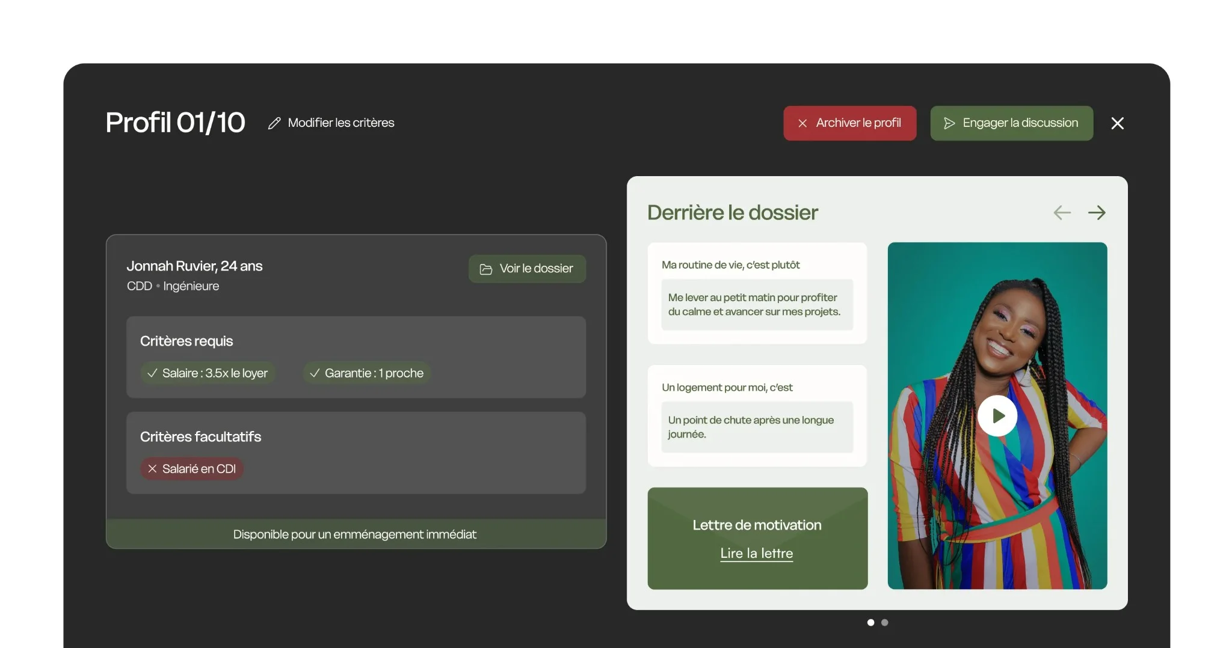Click the X icon in Archiver le profil
1232x648 pixels.
(x=802, y=123)
